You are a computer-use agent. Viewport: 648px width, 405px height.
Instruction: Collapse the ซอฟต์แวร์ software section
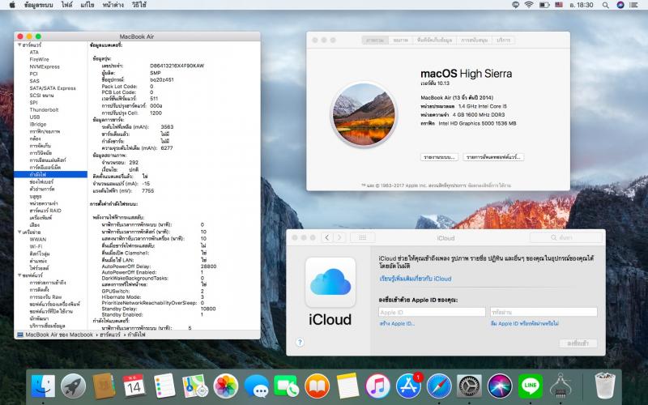19,275
